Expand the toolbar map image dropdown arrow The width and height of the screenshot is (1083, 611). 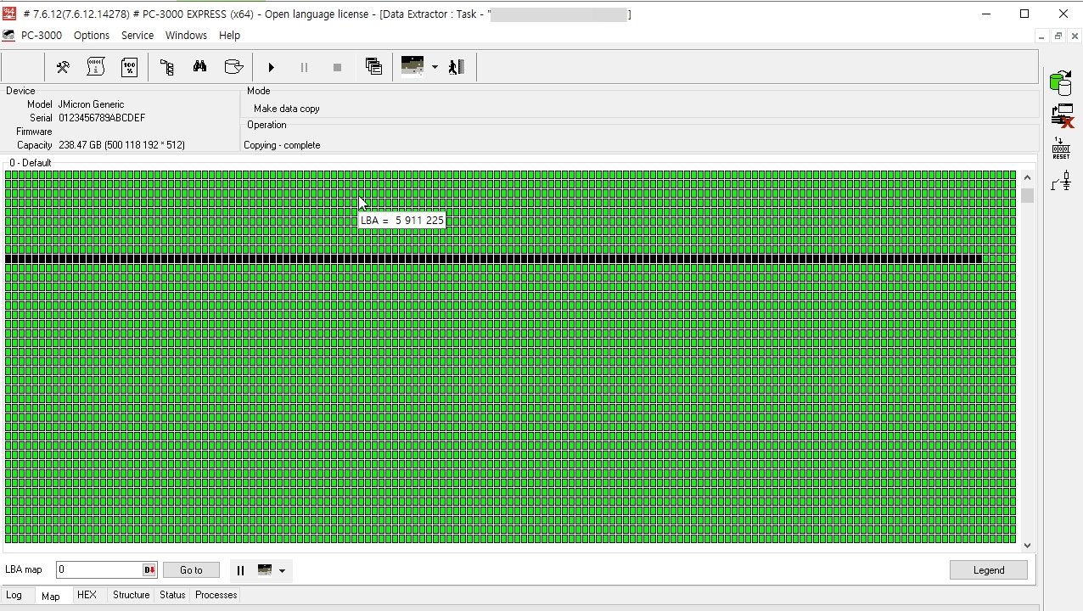(435, 67)
